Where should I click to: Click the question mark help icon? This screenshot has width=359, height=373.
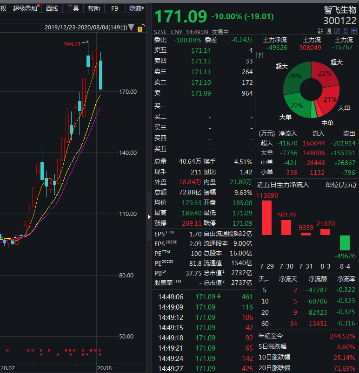coord(259,55)
